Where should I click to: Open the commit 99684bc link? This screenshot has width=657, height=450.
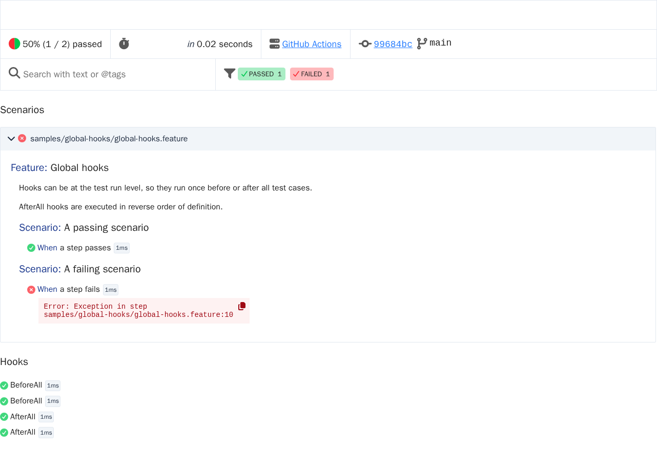pyautogui.click(x=393, y=44)
